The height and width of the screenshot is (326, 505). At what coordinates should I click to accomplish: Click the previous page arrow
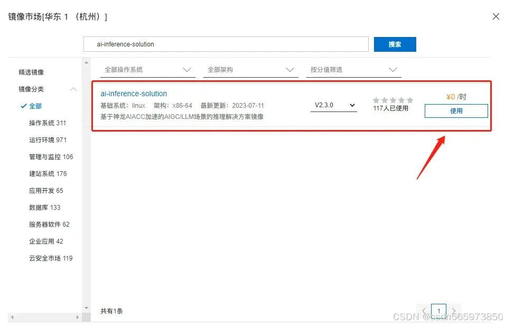tap(424, 311)
